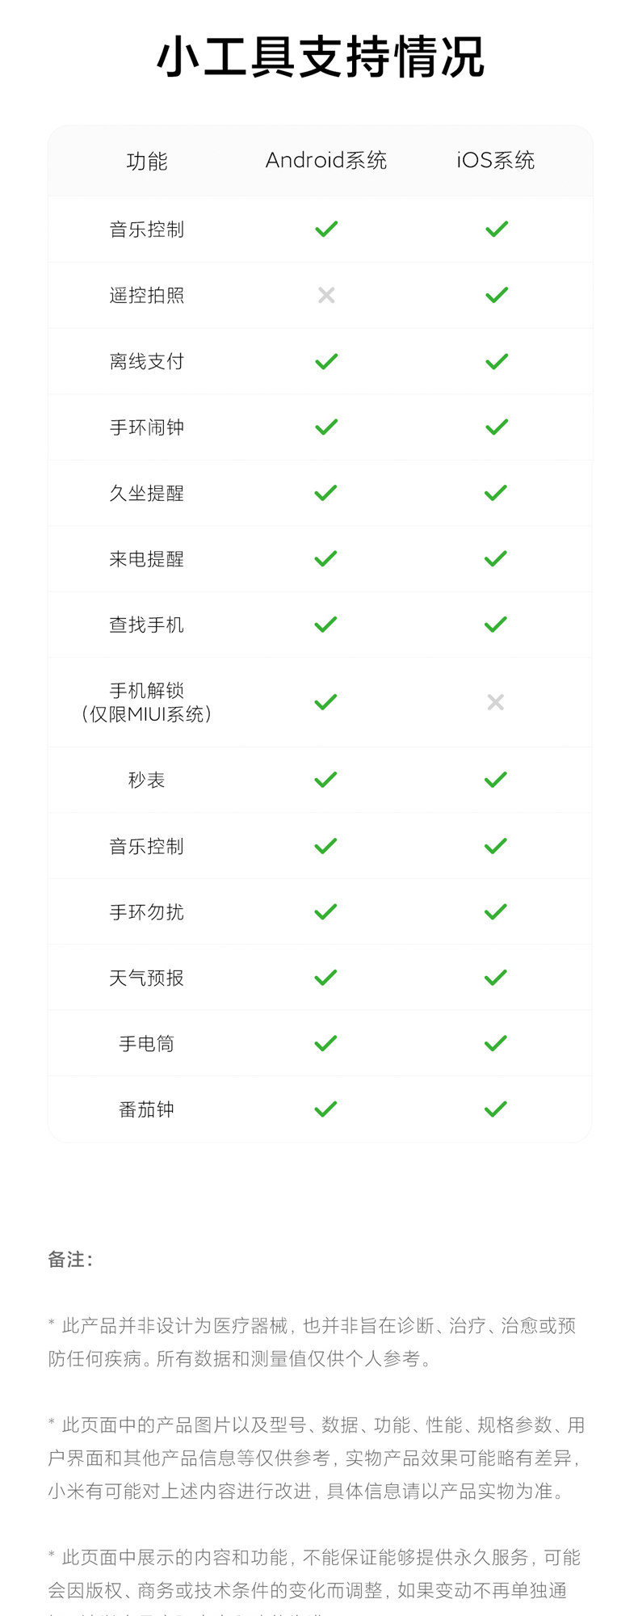Click the Android checkmark for 手机解锁

325,702
